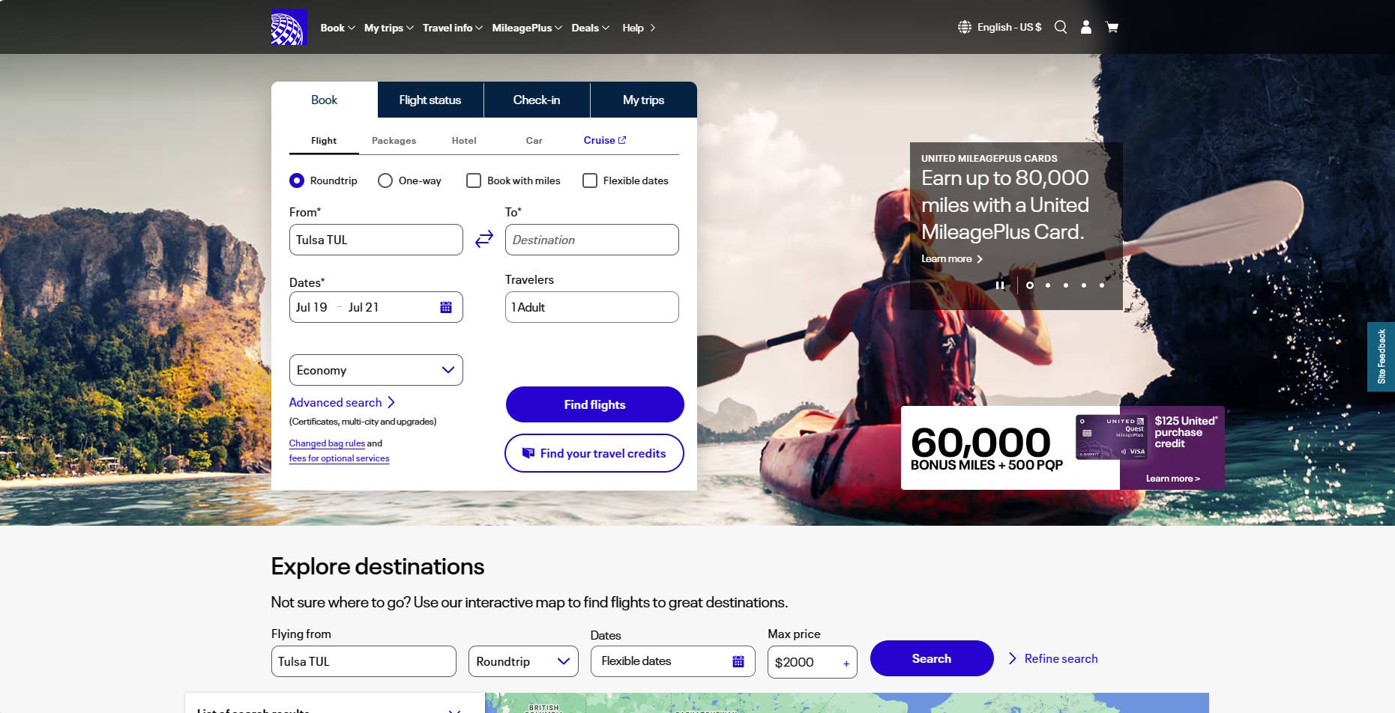Open calendar icon in Flexible dates field
Viewport: 1395px width, 713px height.
coord(738,661)
